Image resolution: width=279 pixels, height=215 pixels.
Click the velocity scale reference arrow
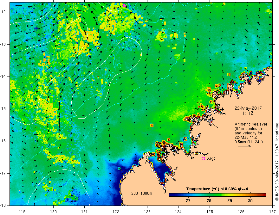pyautogui.click(x=244, y=146)
